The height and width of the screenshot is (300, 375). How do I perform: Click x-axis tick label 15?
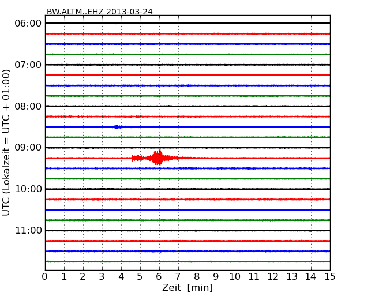[x=330, y=277]
